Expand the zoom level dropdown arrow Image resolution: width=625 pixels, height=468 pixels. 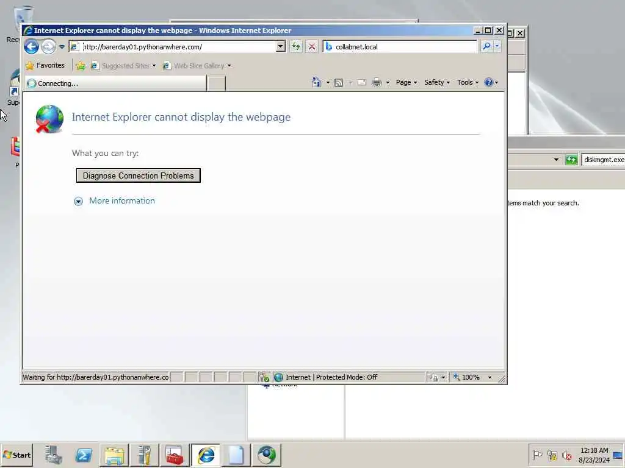pyautogui.click(x=490, y=377)
